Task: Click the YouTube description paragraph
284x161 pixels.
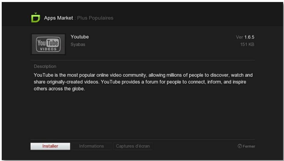Action: tap(143, 82)
